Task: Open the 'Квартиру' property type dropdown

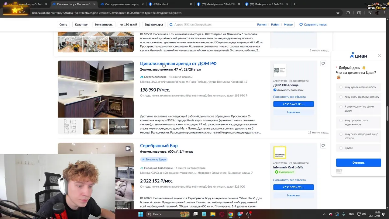Action: (x=81, y=25)
